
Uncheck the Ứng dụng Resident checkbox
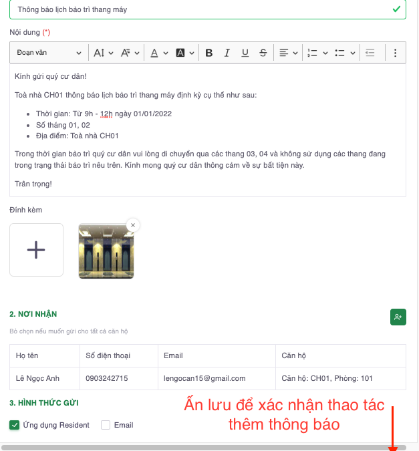(x=15, y=425)
